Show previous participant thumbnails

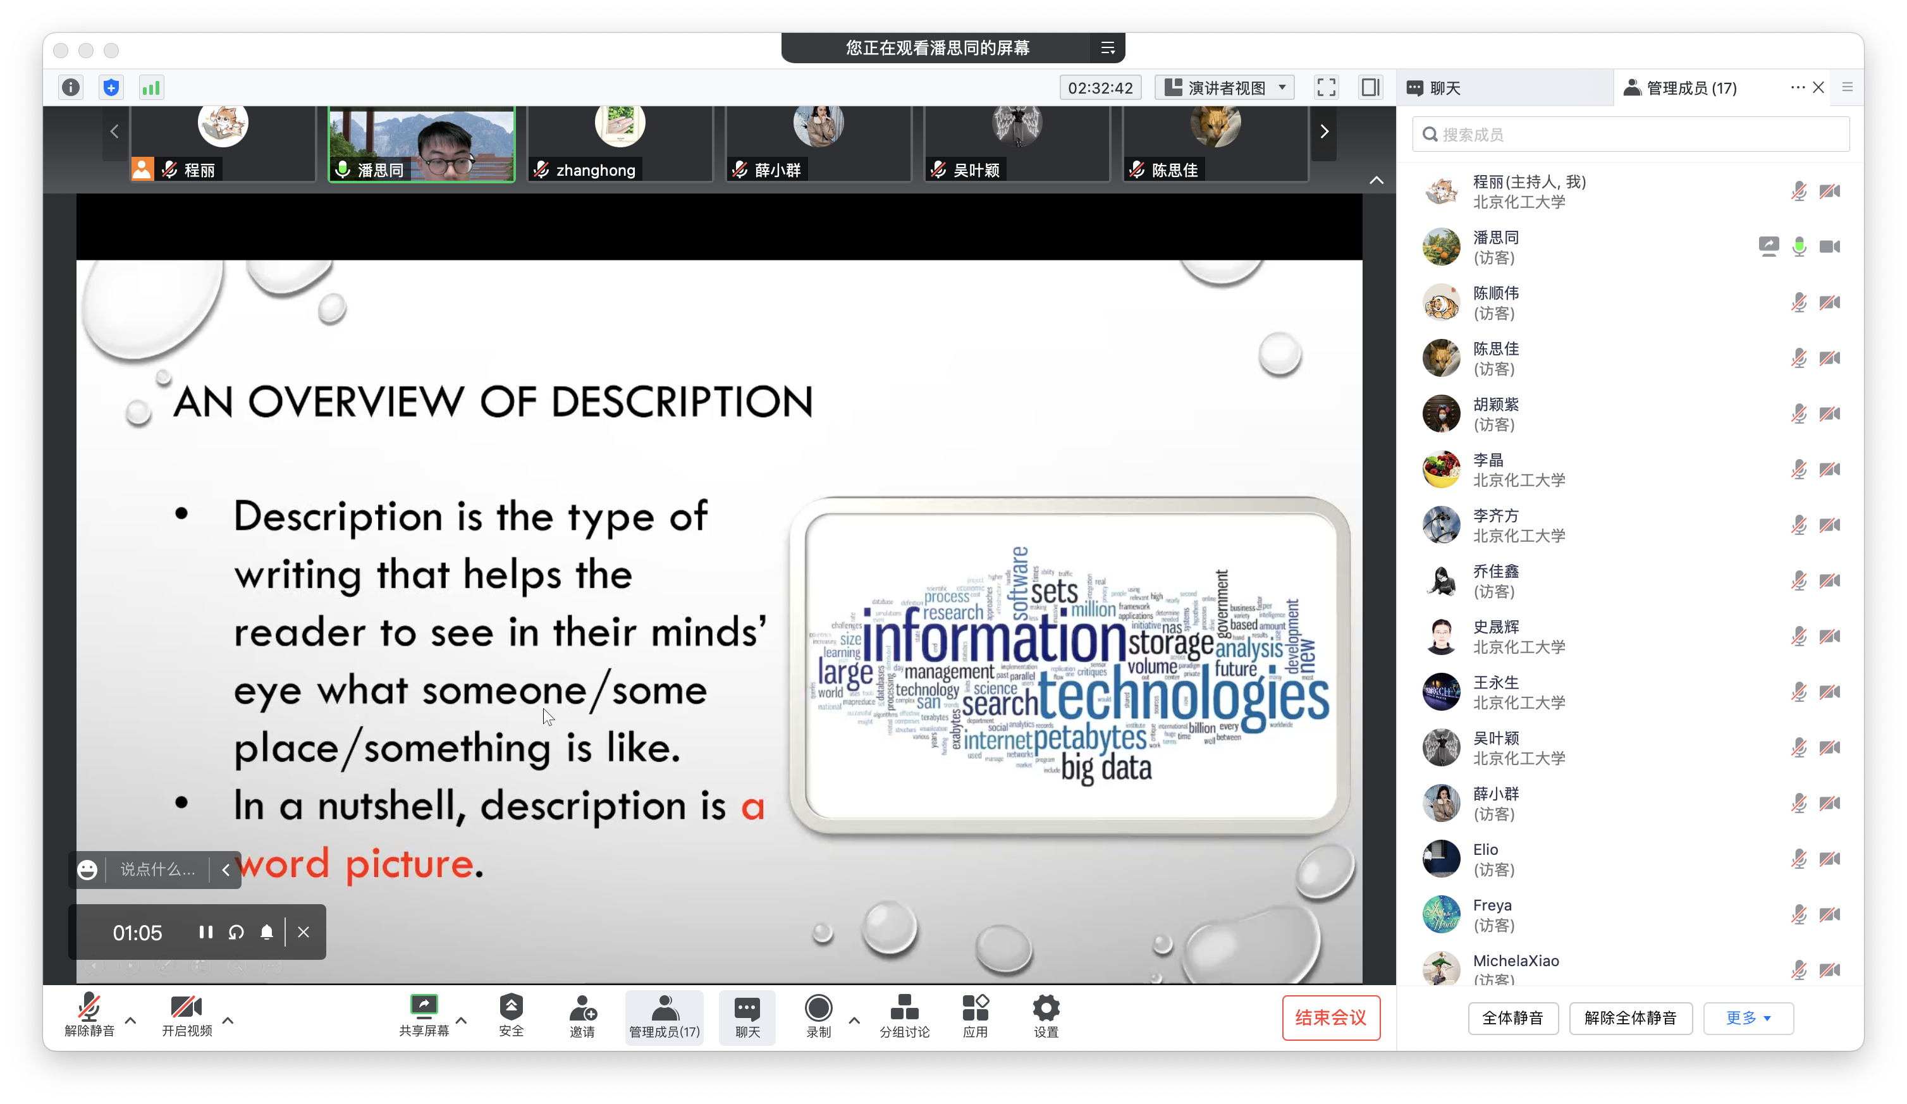[114, 132]
